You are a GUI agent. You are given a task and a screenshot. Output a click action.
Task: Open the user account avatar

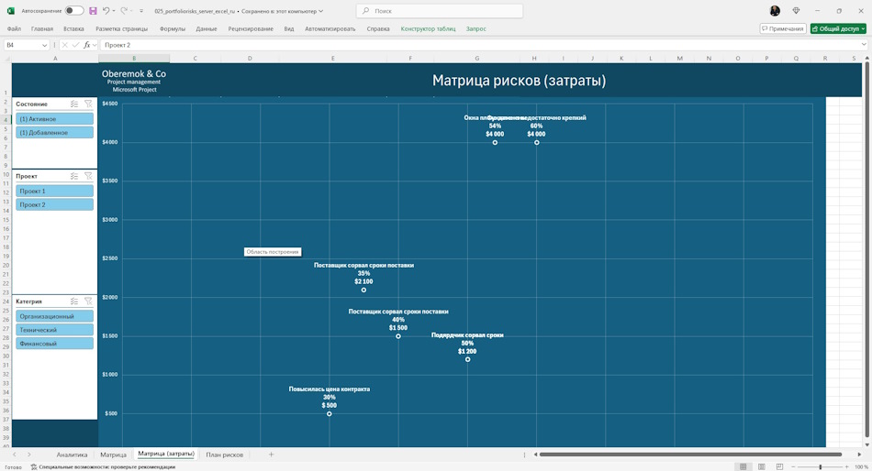coord(775,11)
